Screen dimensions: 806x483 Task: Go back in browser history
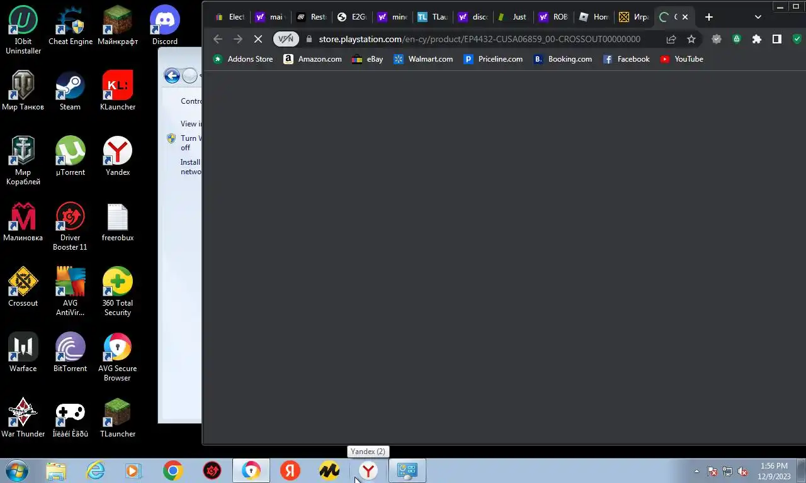(x=218, y=39)
